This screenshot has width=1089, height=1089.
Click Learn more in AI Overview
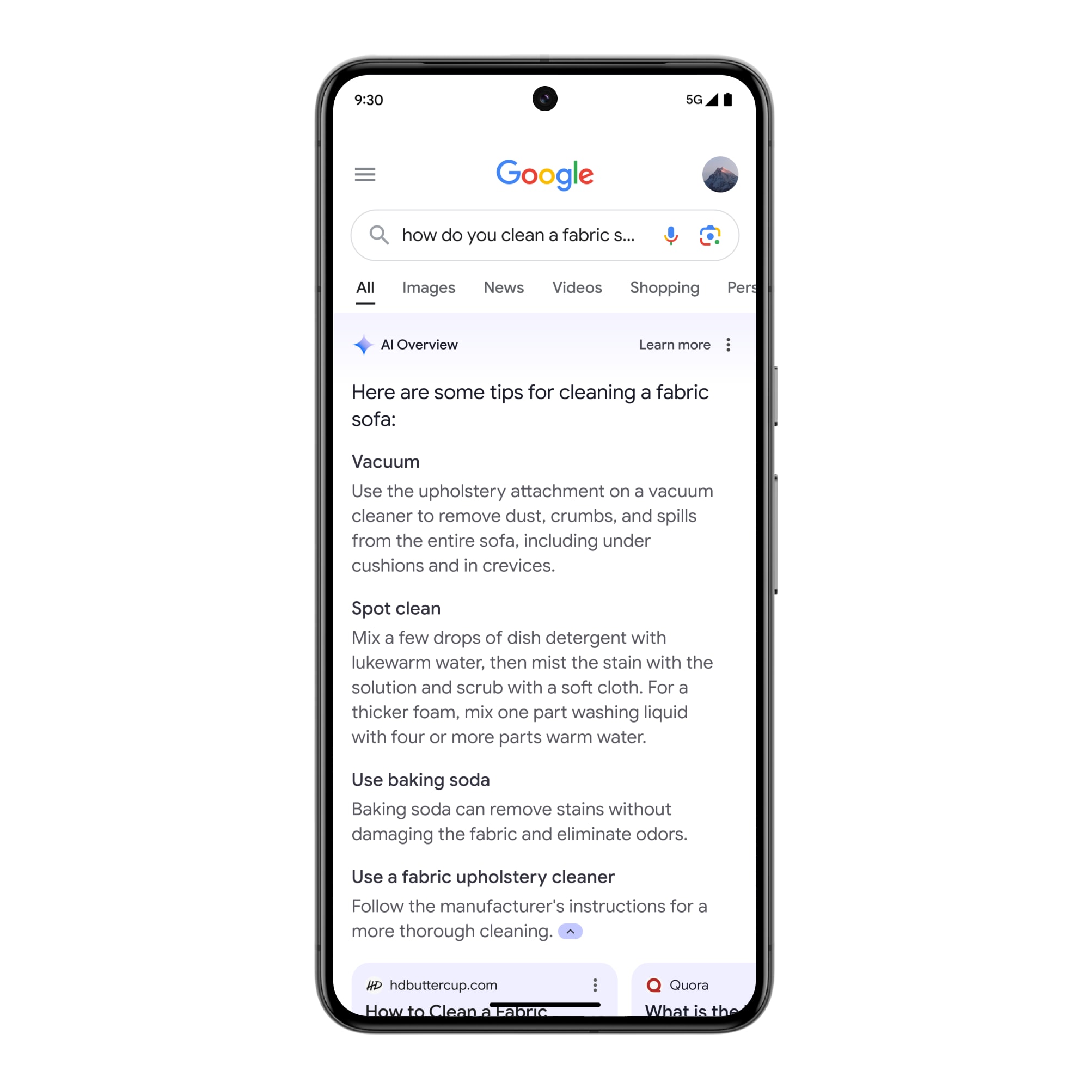click(674, 345)
